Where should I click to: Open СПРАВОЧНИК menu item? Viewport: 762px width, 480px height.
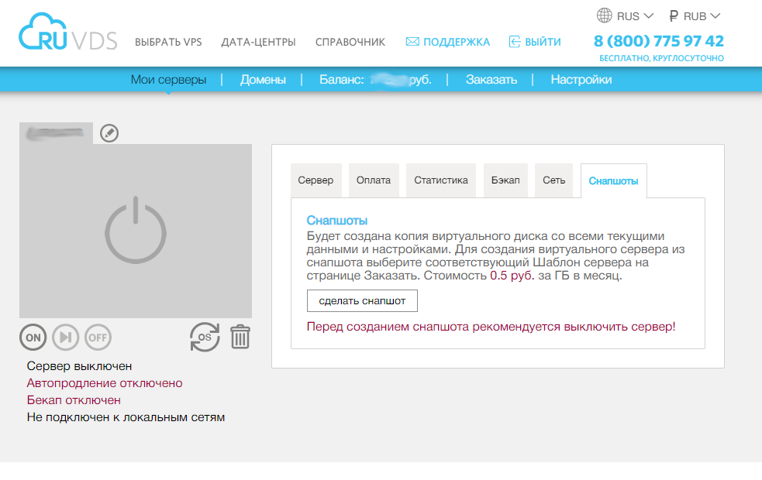tap(350, 43)
